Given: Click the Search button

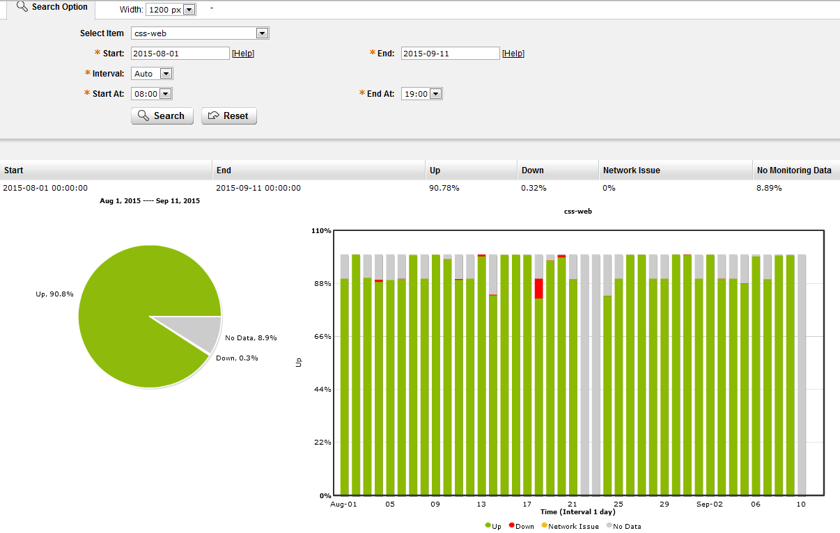Looking at the screenshot, I should pyautogui.click(x=162, y=116).
